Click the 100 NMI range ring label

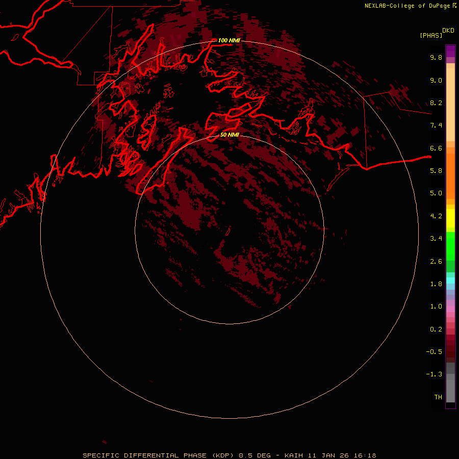pos(229,40)
